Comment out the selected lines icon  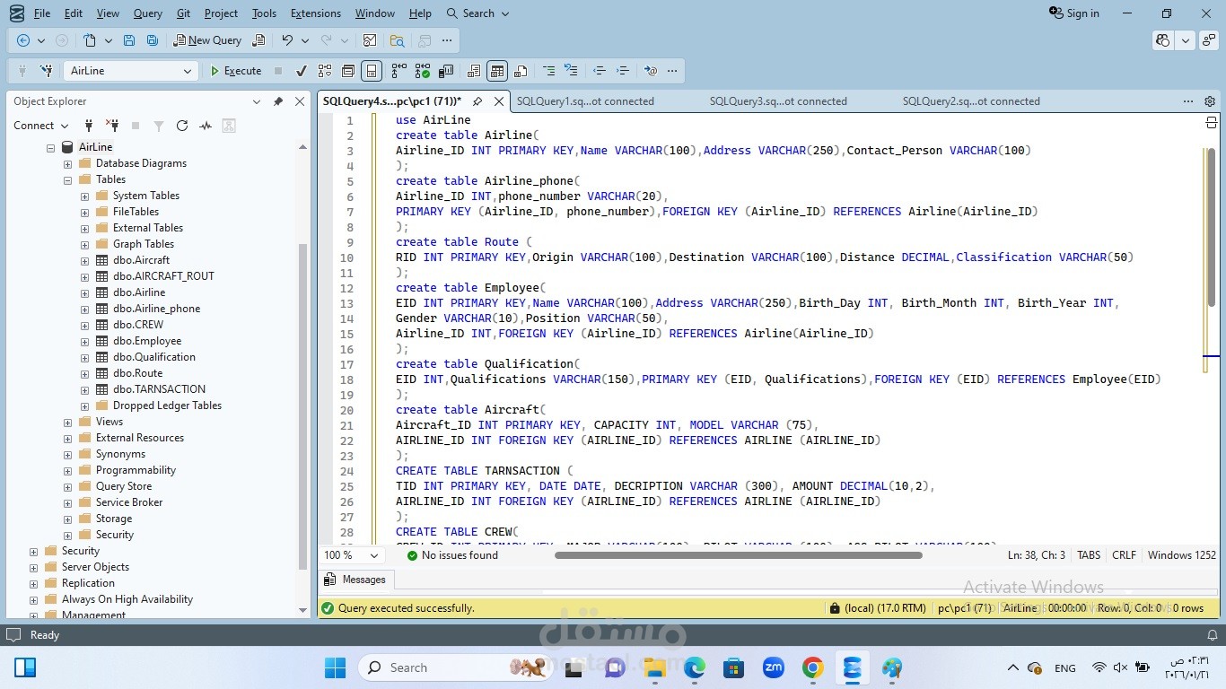548,71
